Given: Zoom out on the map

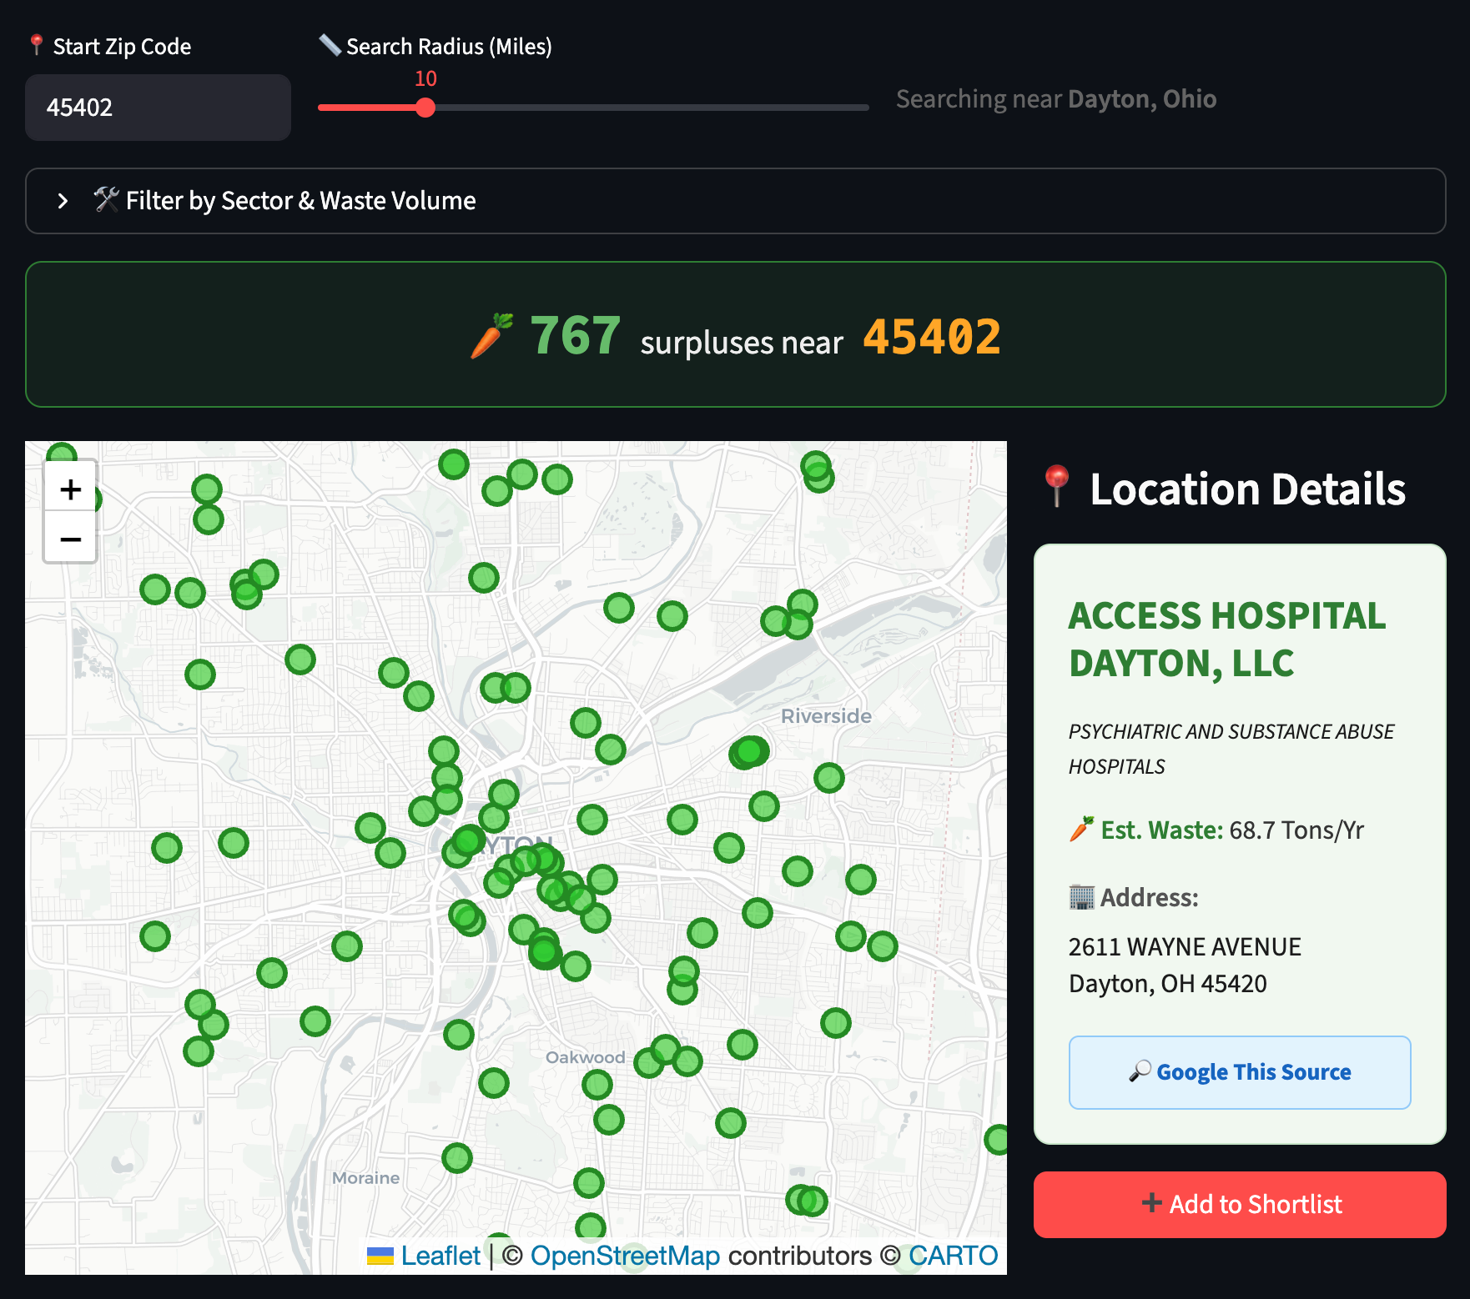Looking at the screenshot, I should pos(71,539).
